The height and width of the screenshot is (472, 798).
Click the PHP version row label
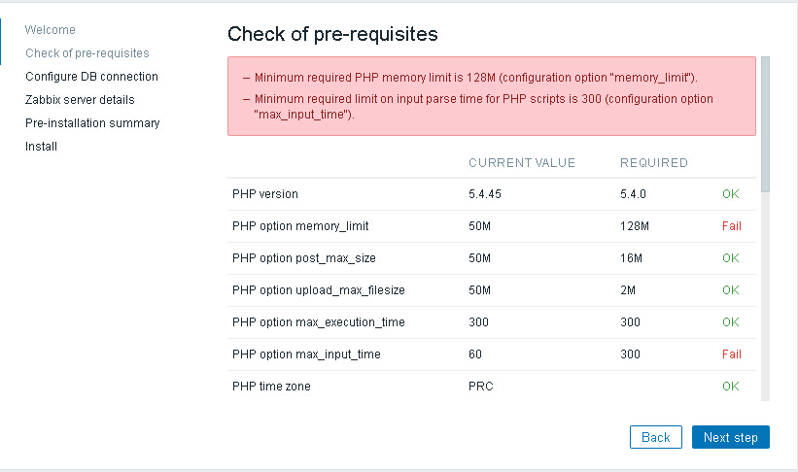point(265,194)
